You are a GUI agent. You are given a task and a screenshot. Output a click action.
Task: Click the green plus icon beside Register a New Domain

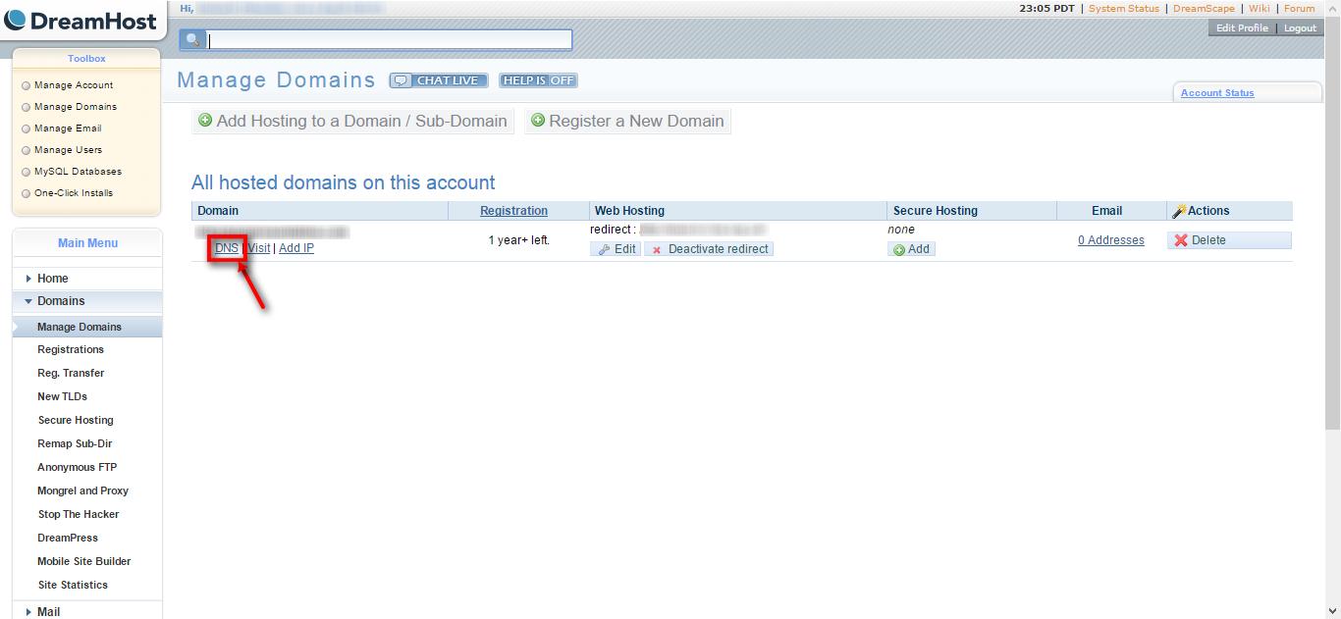click(x=538, y=120)
